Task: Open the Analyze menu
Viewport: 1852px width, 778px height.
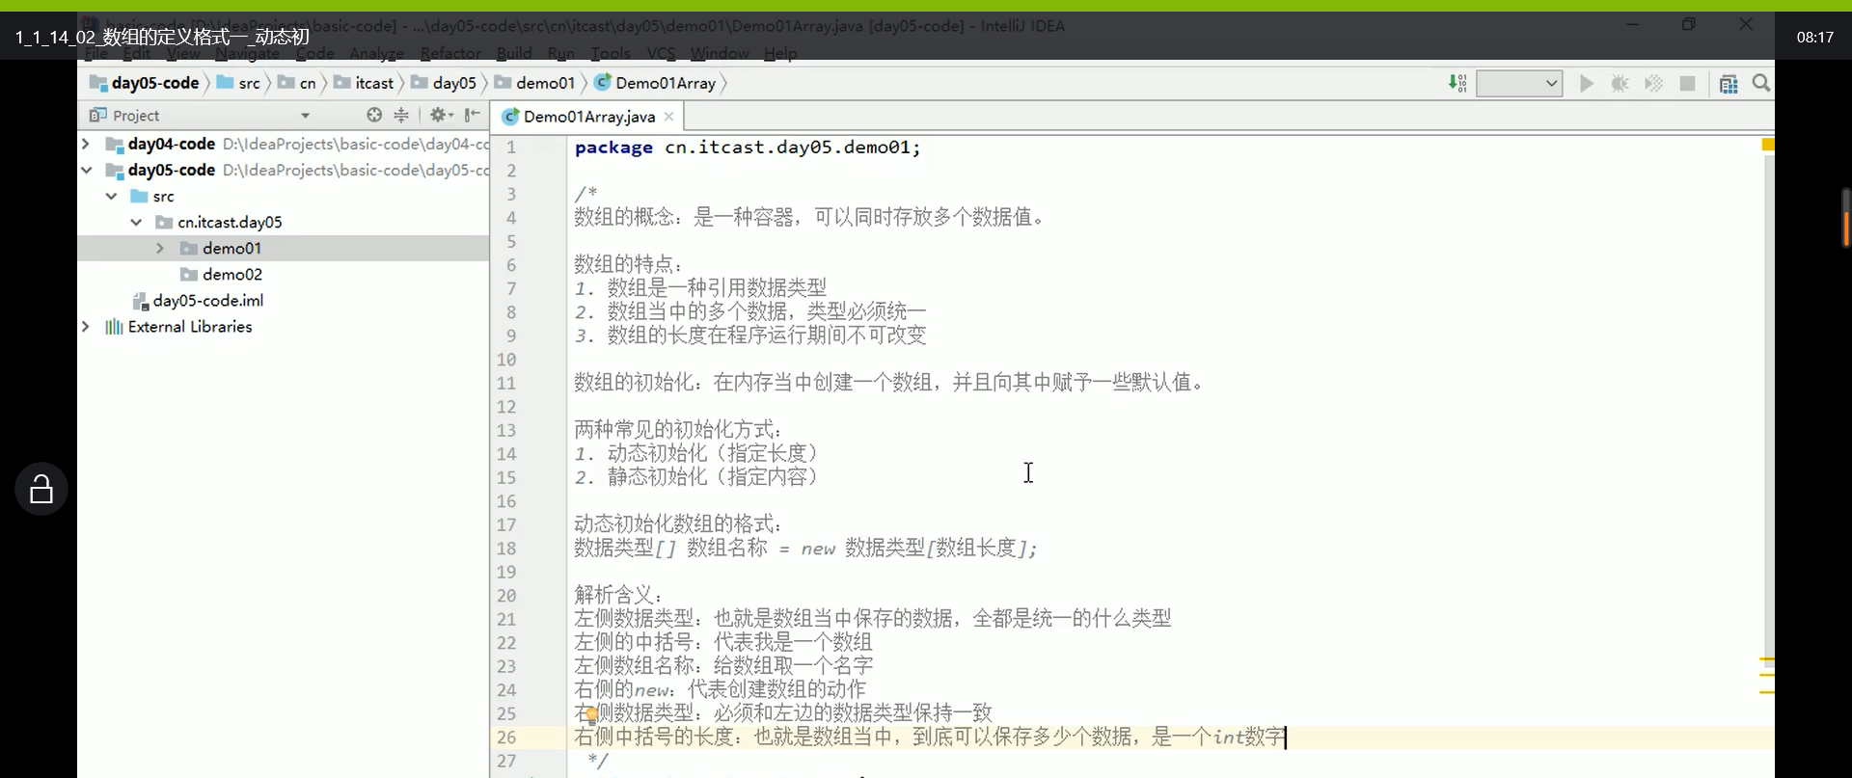Action: [x=376, y=53]
